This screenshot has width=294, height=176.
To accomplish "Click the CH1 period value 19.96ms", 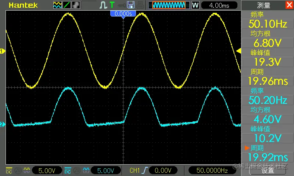I will click(x=268, y=81).
